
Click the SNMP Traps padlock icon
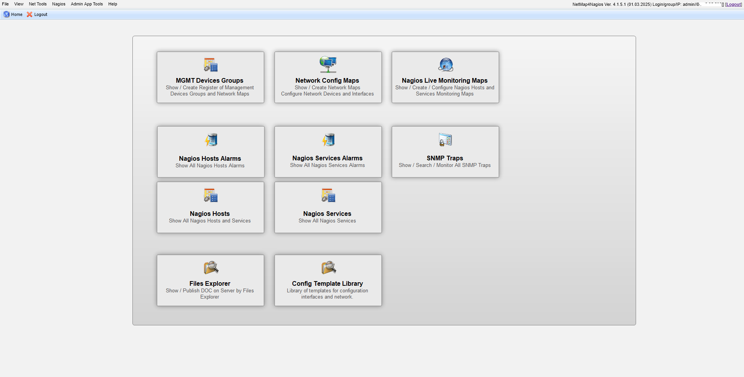(x=445, y=140)
